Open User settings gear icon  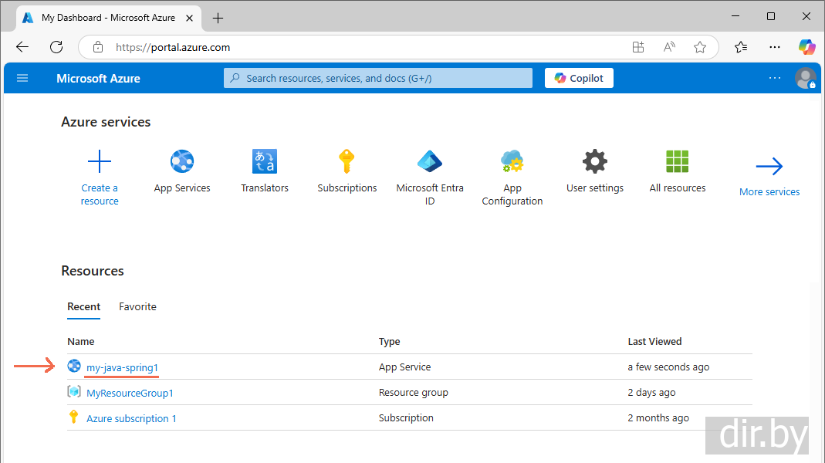coord(595,162)
